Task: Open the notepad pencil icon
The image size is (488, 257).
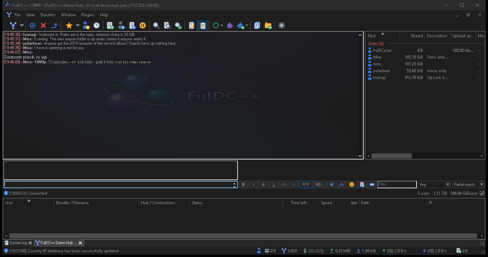Action: click(191, 25)
